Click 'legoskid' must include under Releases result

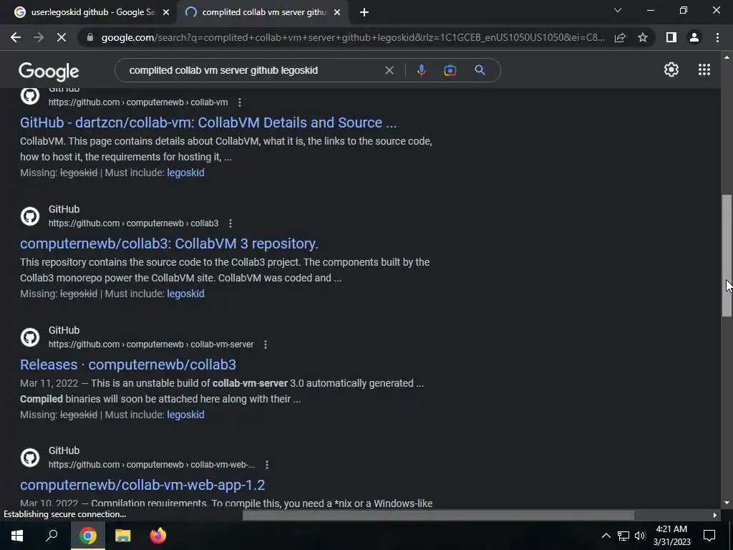tap(185, 415)
